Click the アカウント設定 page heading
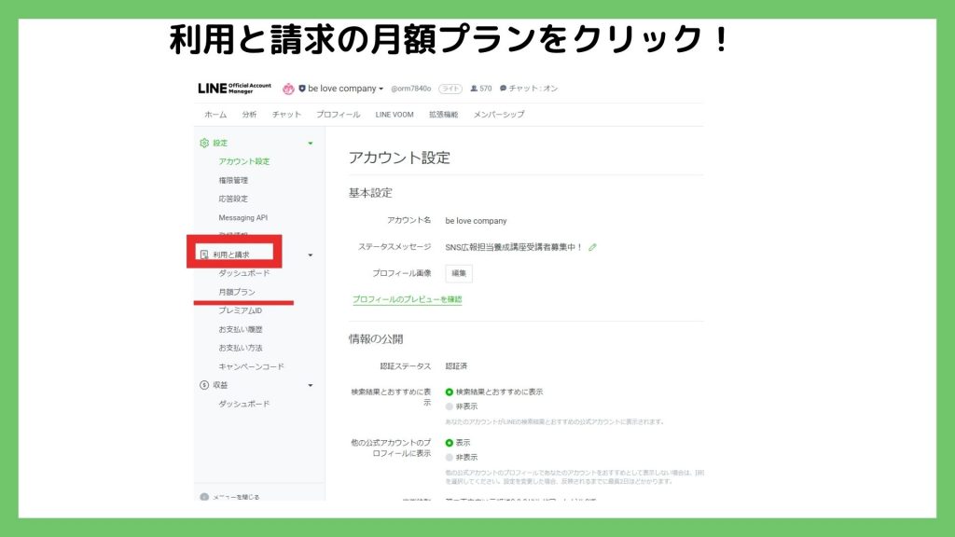The height and width of the screenshot is (537, 955). [x=399, y=158]
